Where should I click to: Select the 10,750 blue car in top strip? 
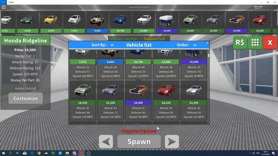[x=121, y=22]
